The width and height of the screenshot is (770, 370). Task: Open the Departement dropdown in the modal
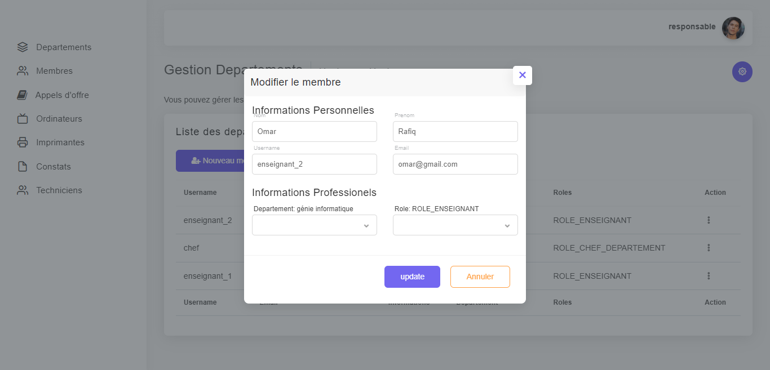314,225
